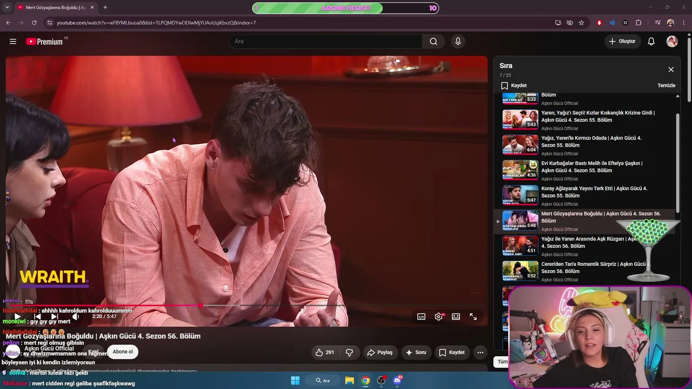The height and width of the screenshot is (389, 692).
Task: Start voice search with the microphone icon
Action: point(458,42)
